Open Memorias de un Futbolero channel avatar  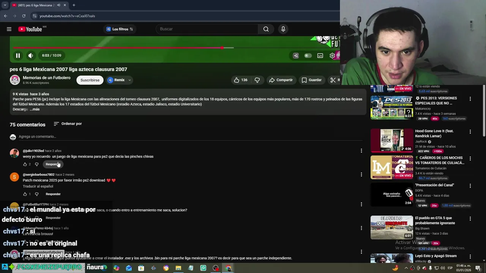click(15, 80)
